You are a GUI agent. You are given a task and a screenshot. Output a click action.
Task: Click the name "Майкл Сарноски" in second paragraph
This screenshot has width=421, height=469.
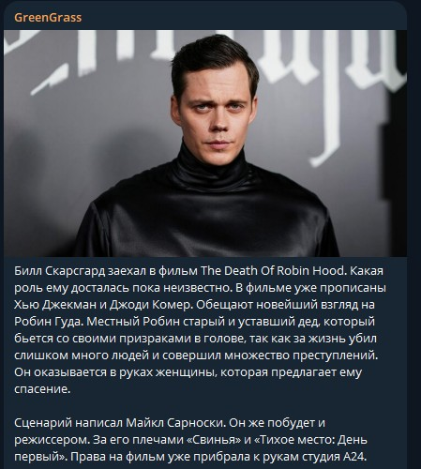175,423
